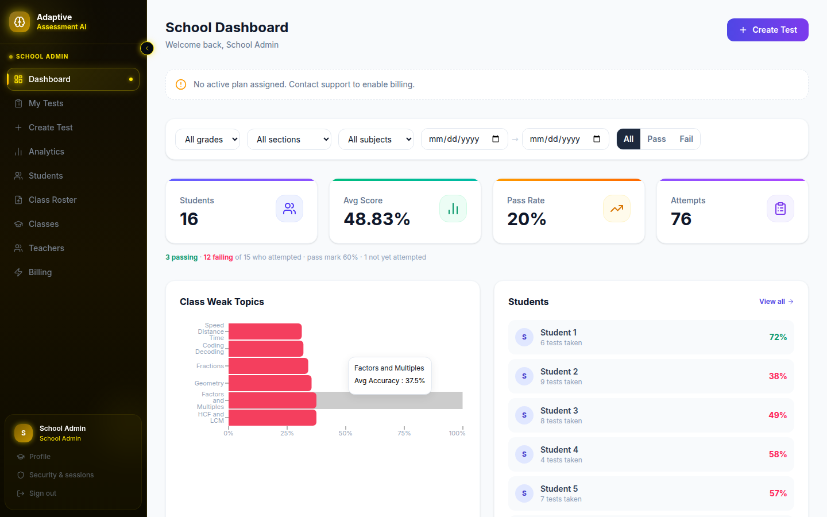
Task: Select the All filter toggle
Action: tap(629, 139)
